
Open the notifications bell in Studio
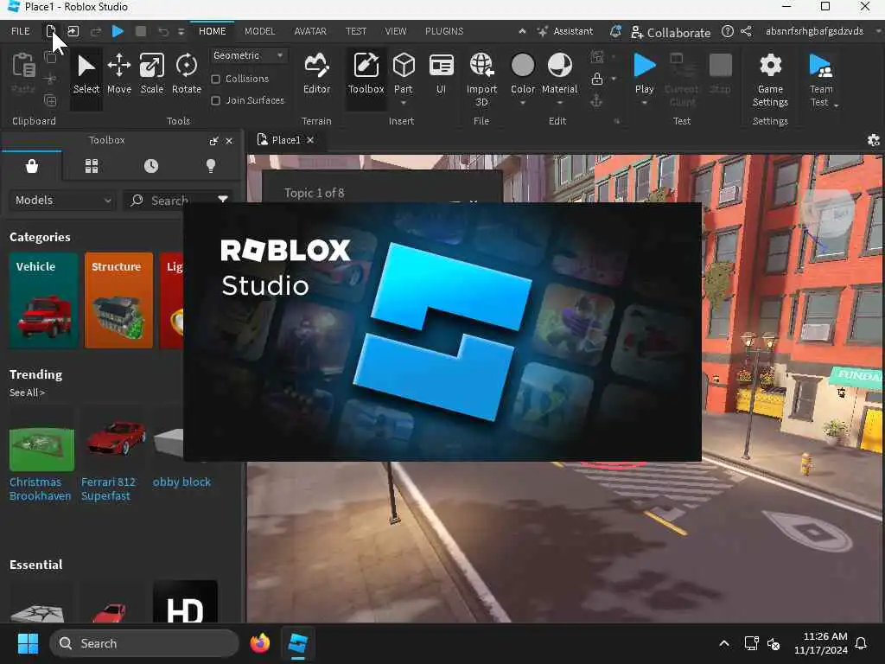pos(615,32)
